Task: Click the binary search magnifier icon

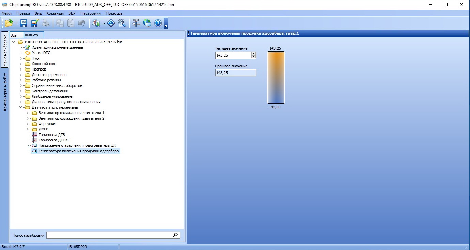Action: point(122,23)
